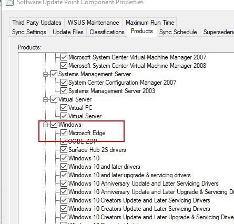Select the Windows category label
The height and width of the screenshot is (224, 234).
[x=70, y=125]
